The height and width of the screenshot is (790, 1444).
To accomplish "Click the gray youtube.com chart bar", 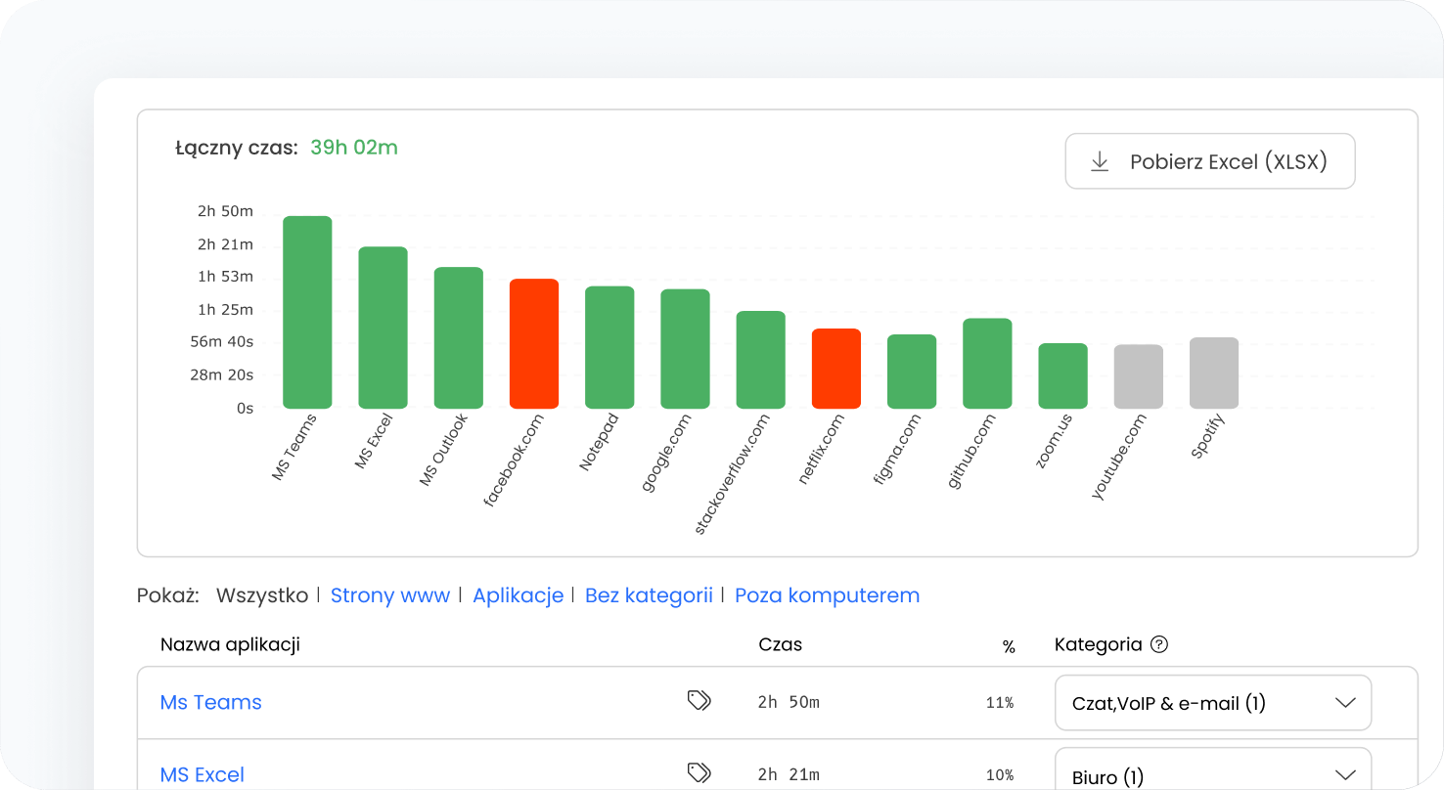I will point(1138,376).
